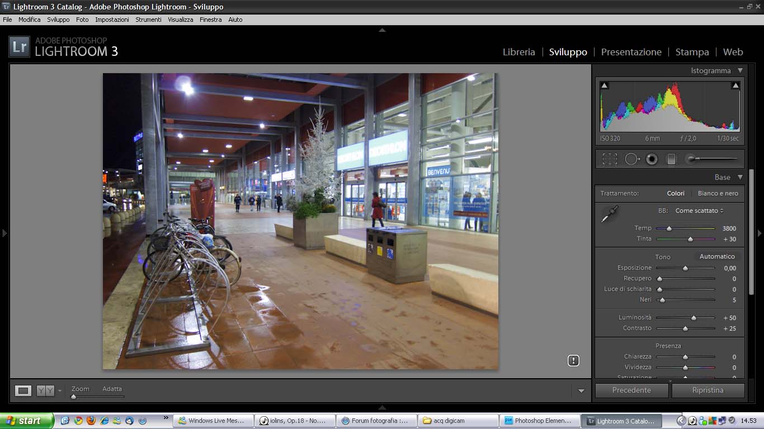Pick the White Balance eyedropper tool

pos(610,214)
